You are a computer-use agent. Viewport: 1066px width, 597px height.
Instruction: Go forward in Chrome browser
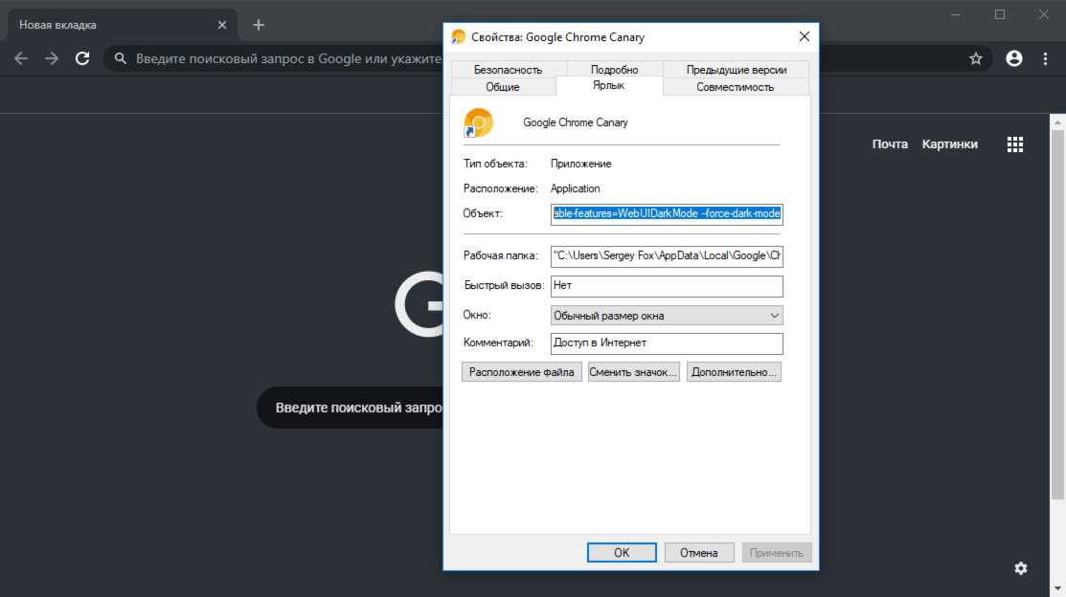(52, 58)
